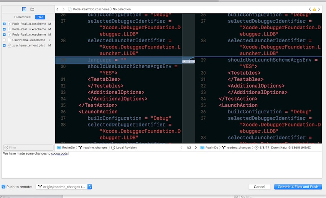The height and width of the screenshot is (198, 326).
Task: Click the plist icon of xcscheme…ement.plist
Action: (9, 45)
